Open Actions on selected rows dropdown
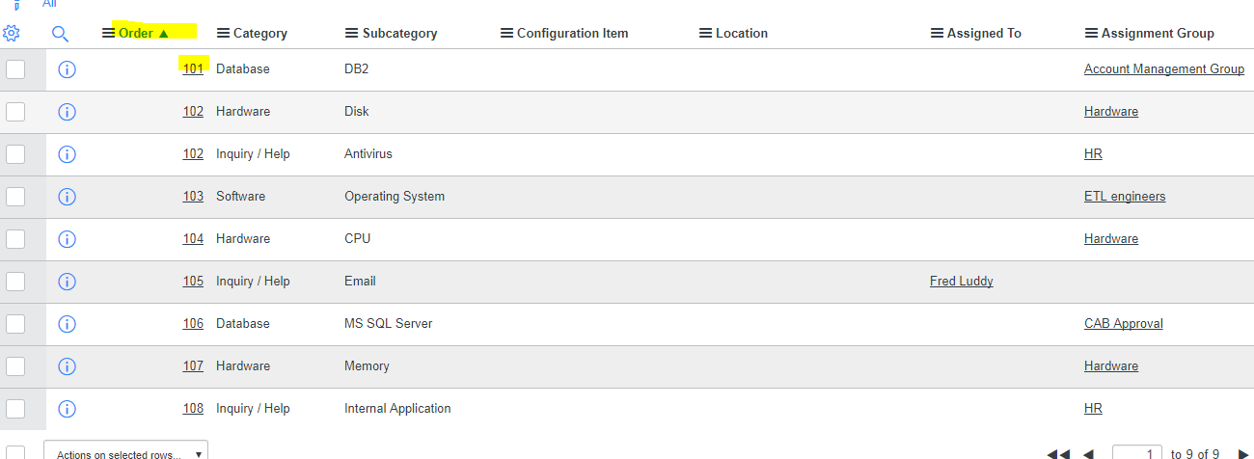This screenshot has width=1254, height=459. coord(125,452)
